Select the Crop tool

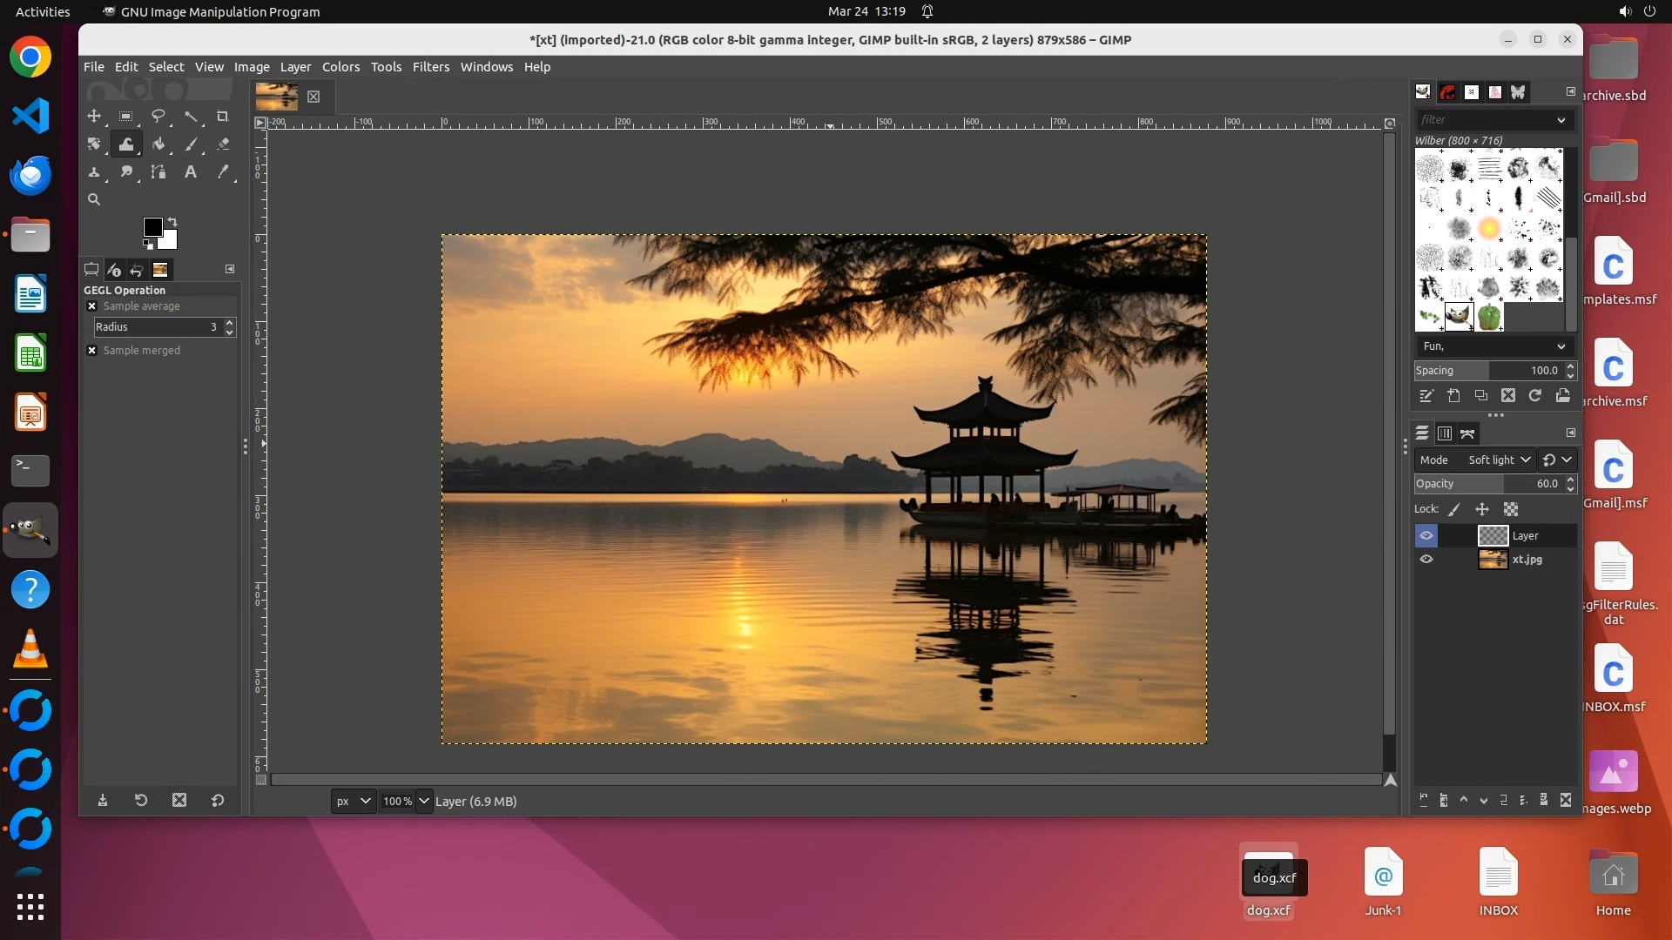[x=222, y=116]
